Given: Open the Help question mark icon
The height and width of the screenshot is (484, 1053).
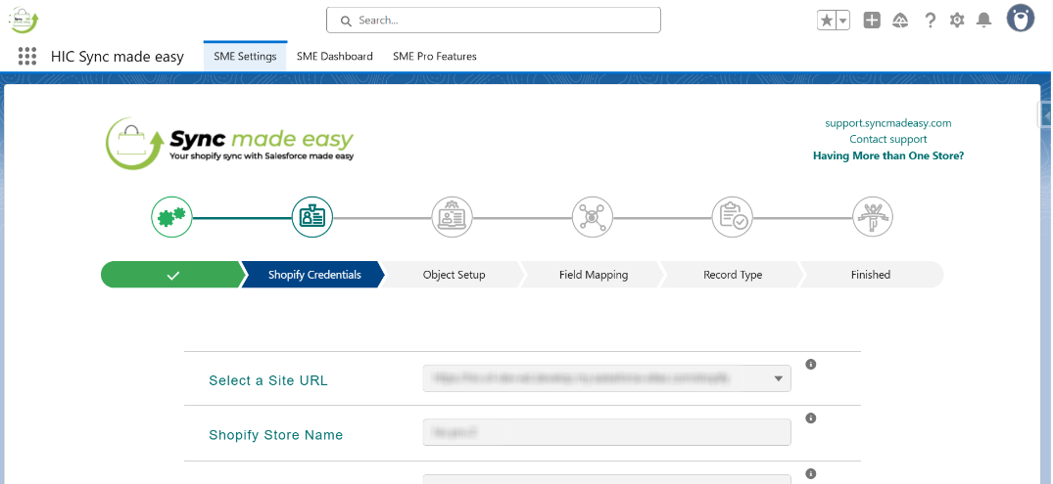Looking at the screenshot, I should [x=930, y=21].
